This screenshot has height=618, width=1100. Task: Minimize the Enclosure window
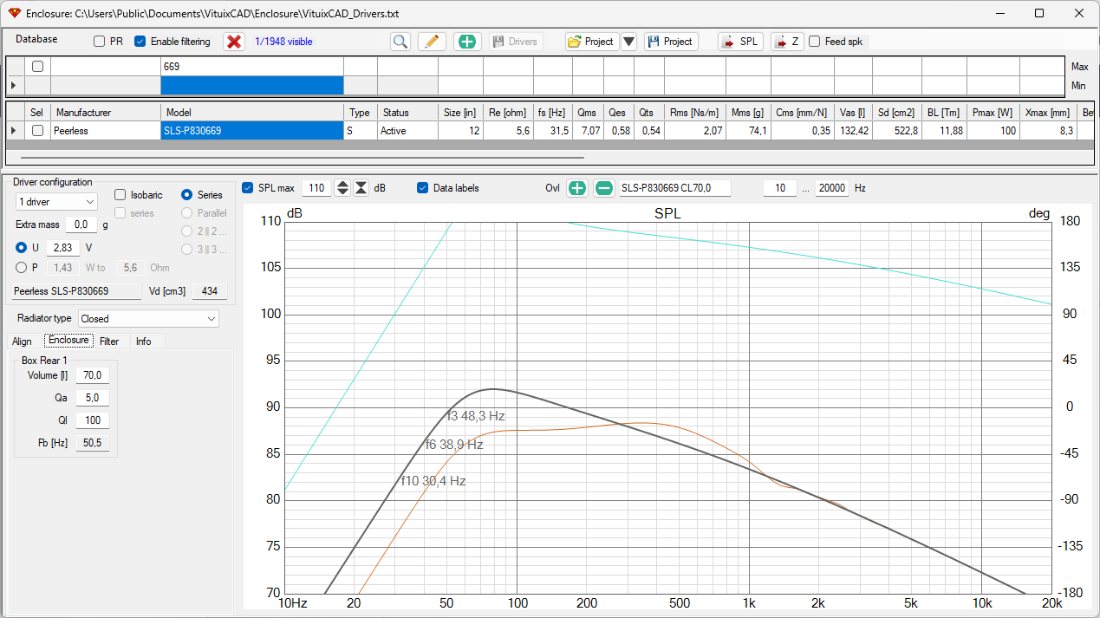999,13
